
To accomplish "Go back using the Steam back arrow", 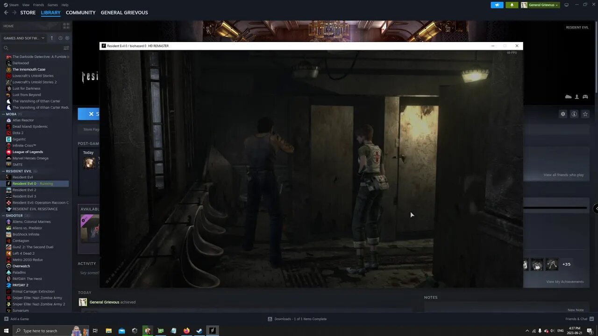I will click(x=6, y=13).
